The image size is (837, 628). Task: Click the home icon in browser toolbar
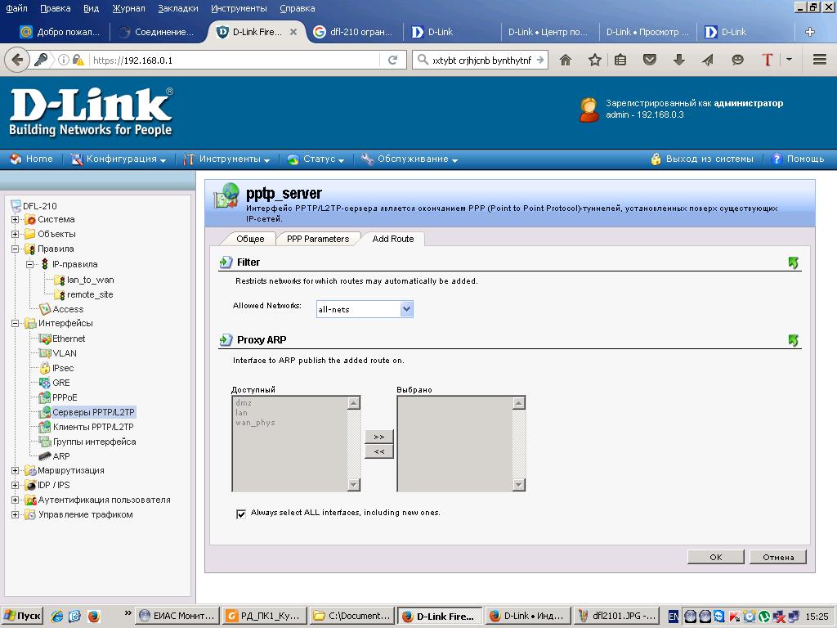(x=565, y=60)
